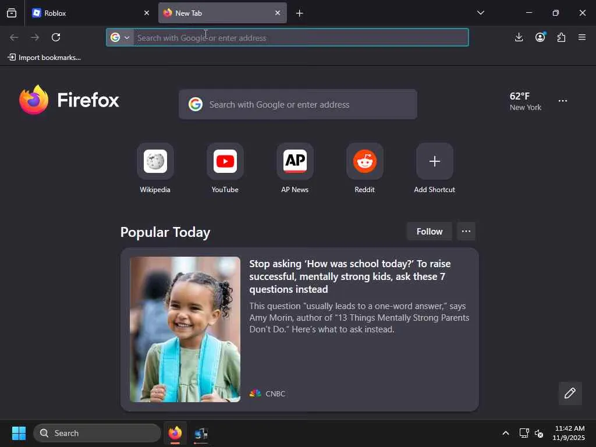This screenshot has width=596, height=447.
Task: Open the Downloads panel
Action: click(x=519, y=37)
